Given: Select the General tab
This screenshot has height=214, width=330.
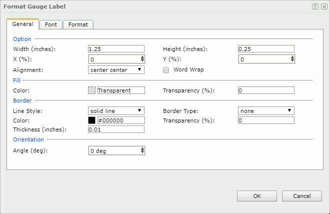Looking at the screenshot, I should [22, 24].
